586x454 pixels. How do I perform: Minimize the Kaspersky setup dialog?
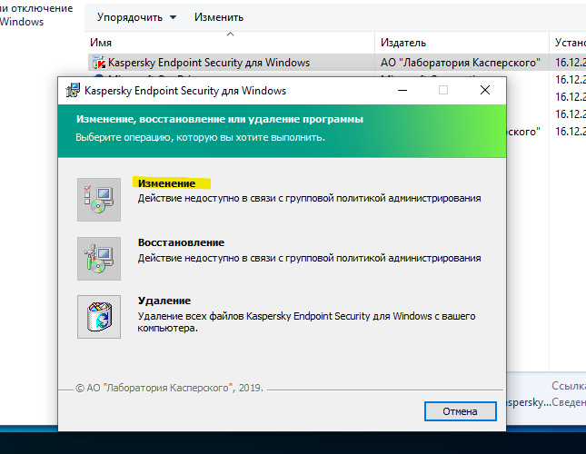click(402, 91)
